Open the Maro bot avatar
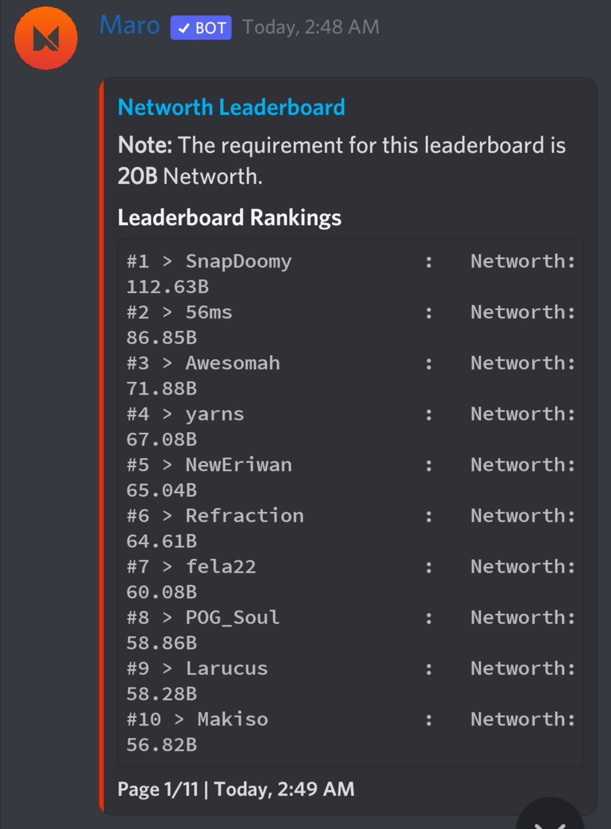Screen dimensions: 611x829 (x=46, y=38)
